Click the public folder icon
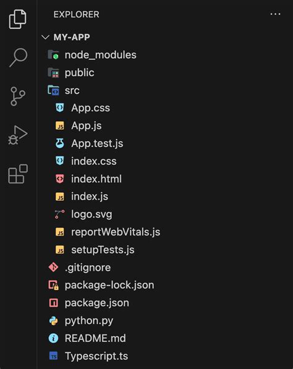Viewport: 293px width, 369px height. click(x=53, y=72)
